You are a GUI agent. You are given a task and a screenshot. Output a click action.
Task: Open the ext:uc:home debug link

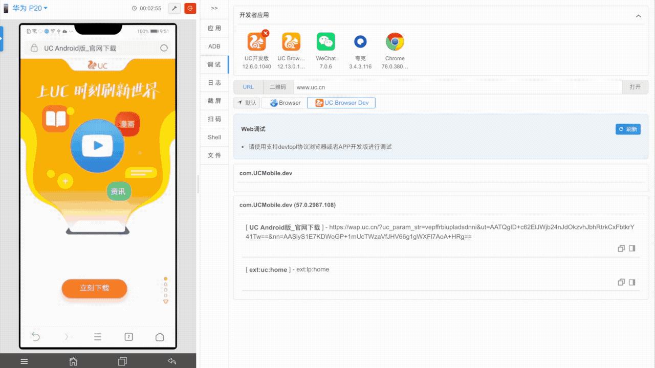click(x=288, y=269)
